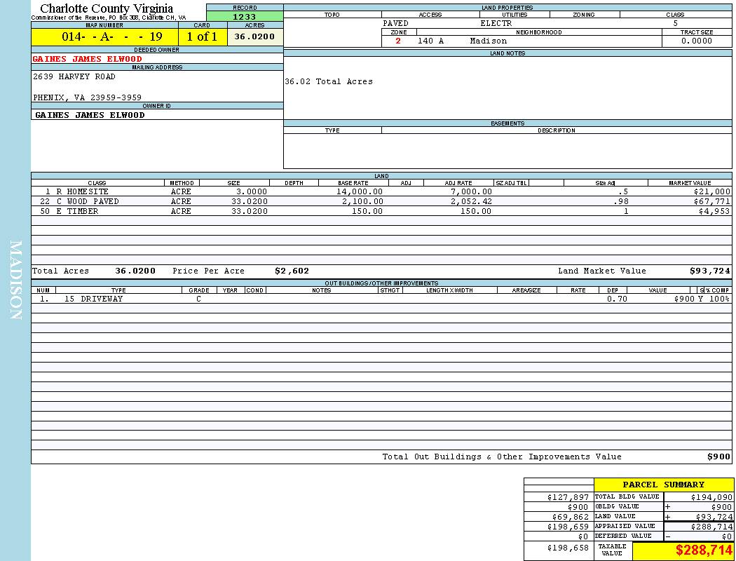Click the Phenix, VA city and zip line
The image size is (736, 561).
coord(87,97)
